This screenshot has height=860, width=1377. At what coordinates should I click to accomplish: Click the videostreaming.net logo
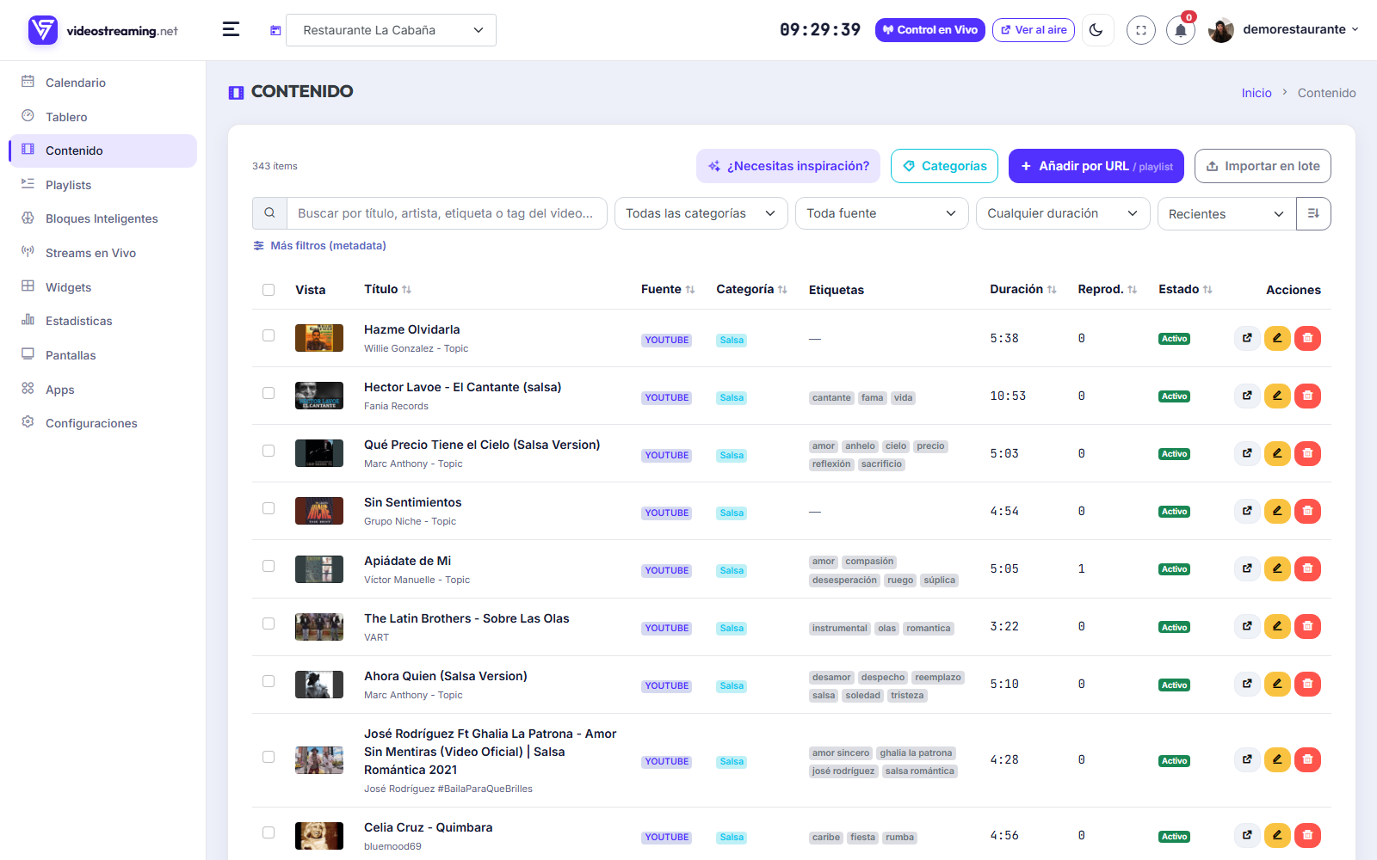click(103, 30)
